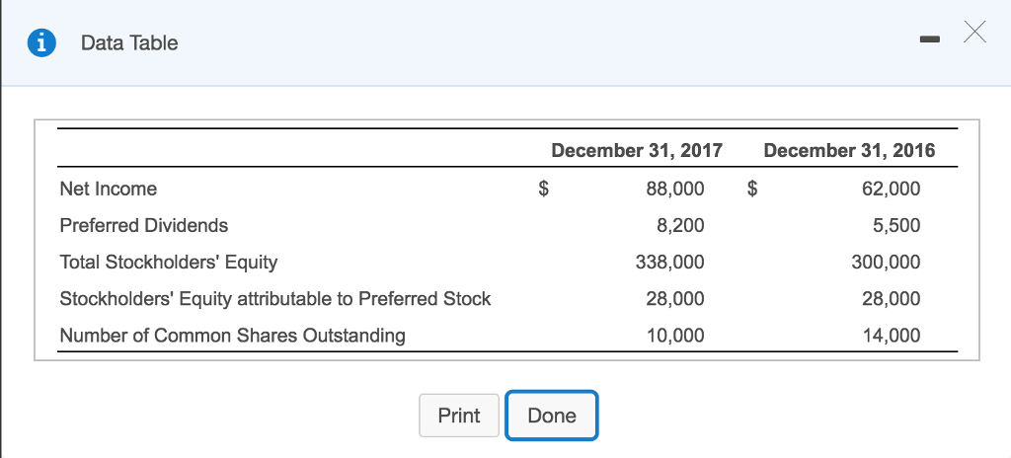Select the December 31, 2017 column header
Image resolution: width=1011 pixels, height=458 pixels.
coord(637,151)
